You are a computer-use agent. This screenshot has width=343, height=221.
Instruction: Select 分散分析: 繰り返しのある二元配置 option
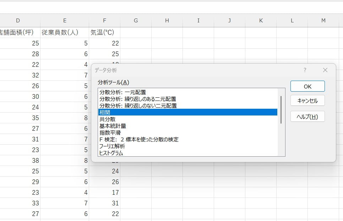tap(138, 99)
